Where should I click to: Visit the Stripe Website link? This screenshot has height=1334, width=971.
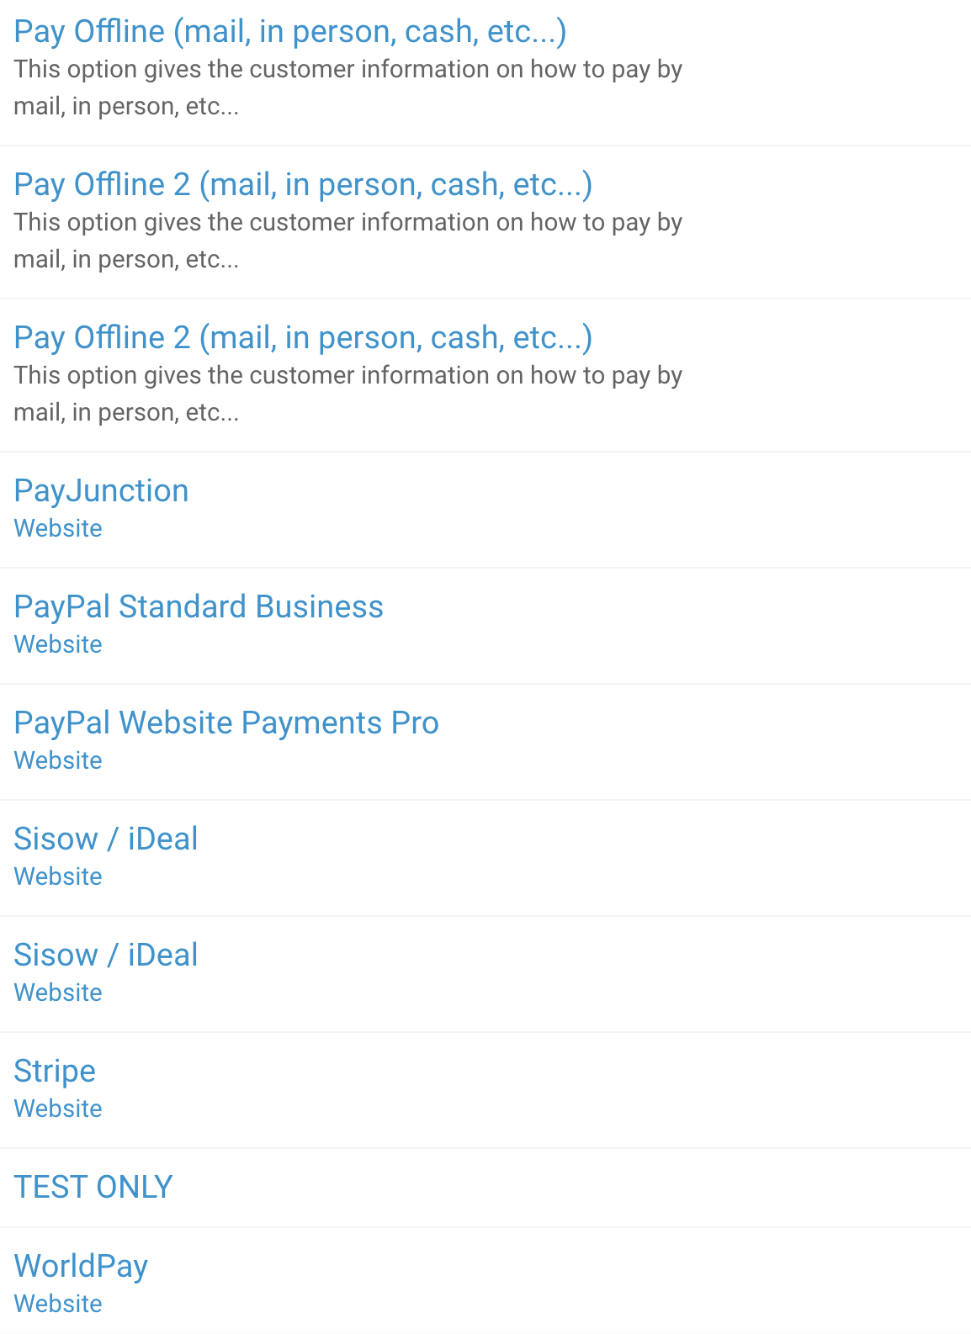58,1109
